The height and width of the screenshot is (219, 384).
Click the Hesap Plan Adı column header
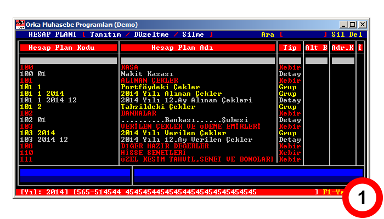coord(198,48)
